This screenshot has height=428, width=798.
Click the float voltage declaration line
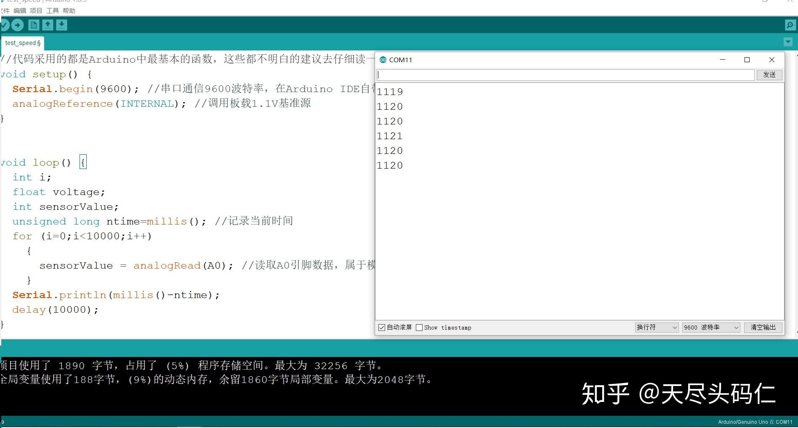pos(59,192)
